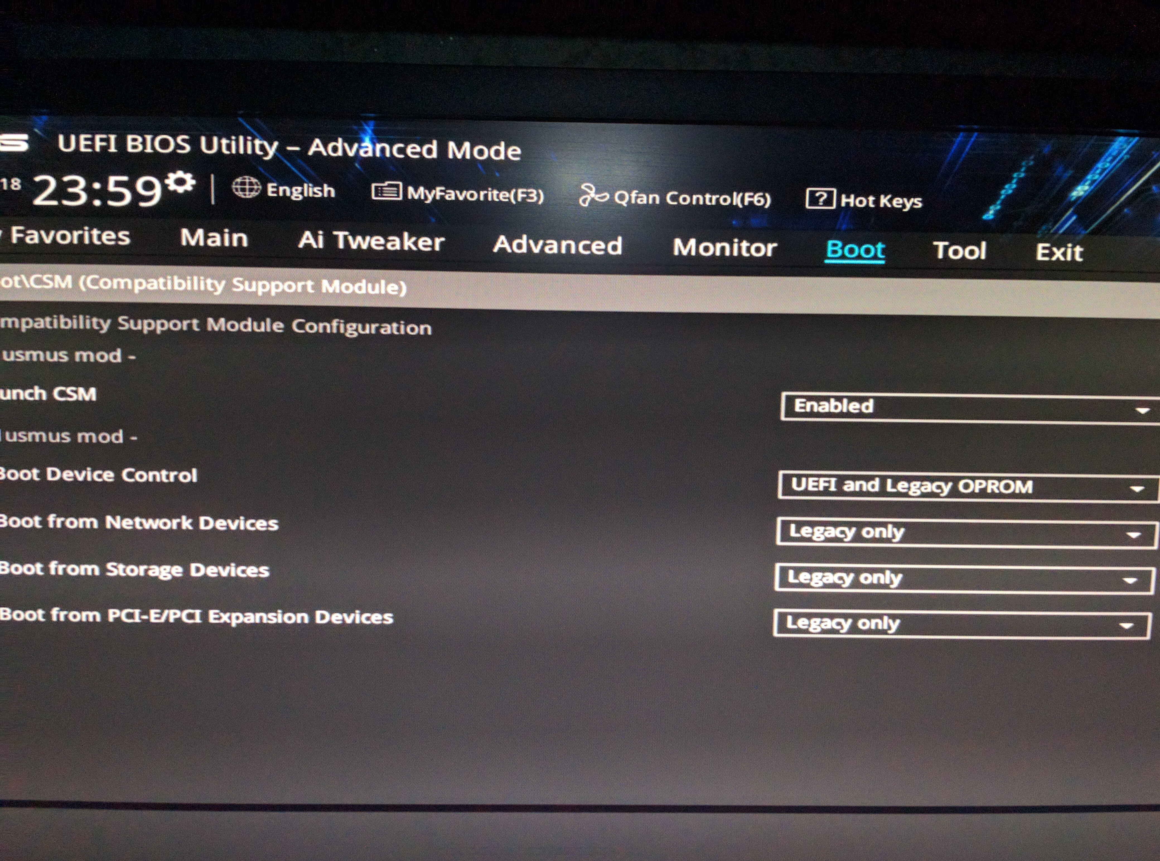Click the globe language icon
Image resolution: width=1160 pixels, height=861 pixels.
coord(246,187)
